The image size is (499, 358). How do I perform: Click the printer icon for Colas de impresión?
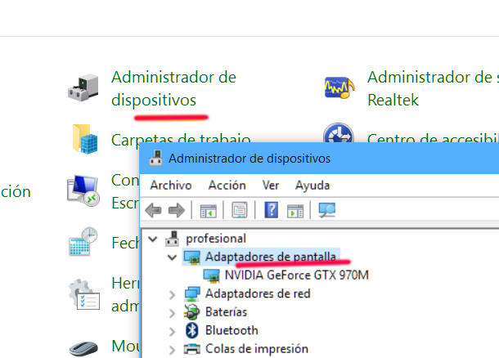tap(192, 349)
